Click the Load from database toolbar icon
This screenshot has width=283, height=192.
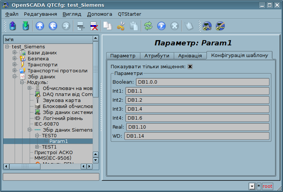click(13, 26)
